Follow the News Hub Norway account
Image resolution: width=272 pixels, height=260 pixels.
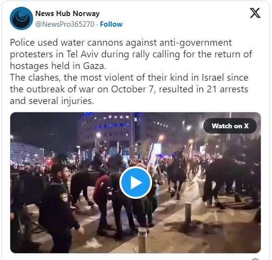[x=111, y=24]
